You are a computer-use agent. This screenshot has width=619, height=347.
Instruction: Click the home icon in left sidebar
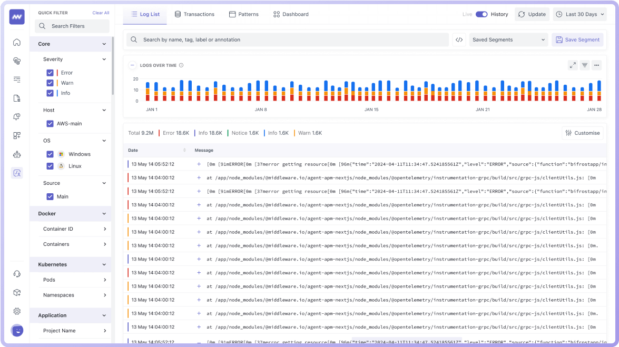point(17,43)
